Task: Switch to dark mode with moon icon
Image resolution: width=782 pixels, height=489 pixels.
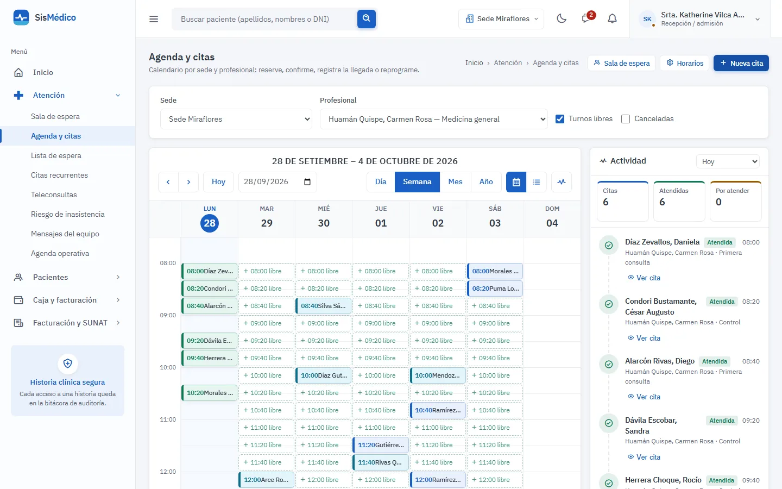Action: [562, 19]
